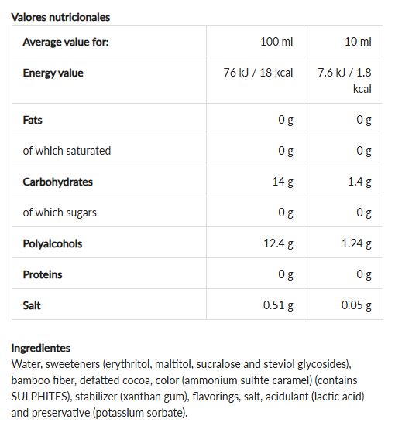Click the '76 kJ / 18 kcal' value
395x429 pixels.
coord(258,73)
